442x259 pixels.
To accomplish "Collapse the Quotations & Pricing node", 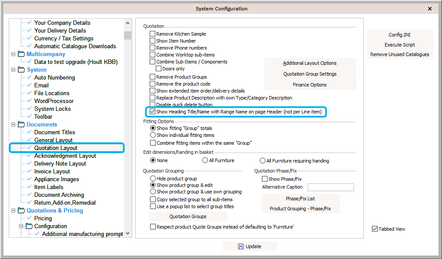I will click(x=13, y=211).
